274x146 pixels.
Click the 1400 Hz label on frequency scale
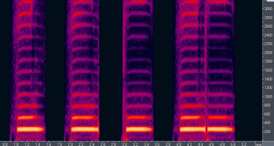(268, 79)
